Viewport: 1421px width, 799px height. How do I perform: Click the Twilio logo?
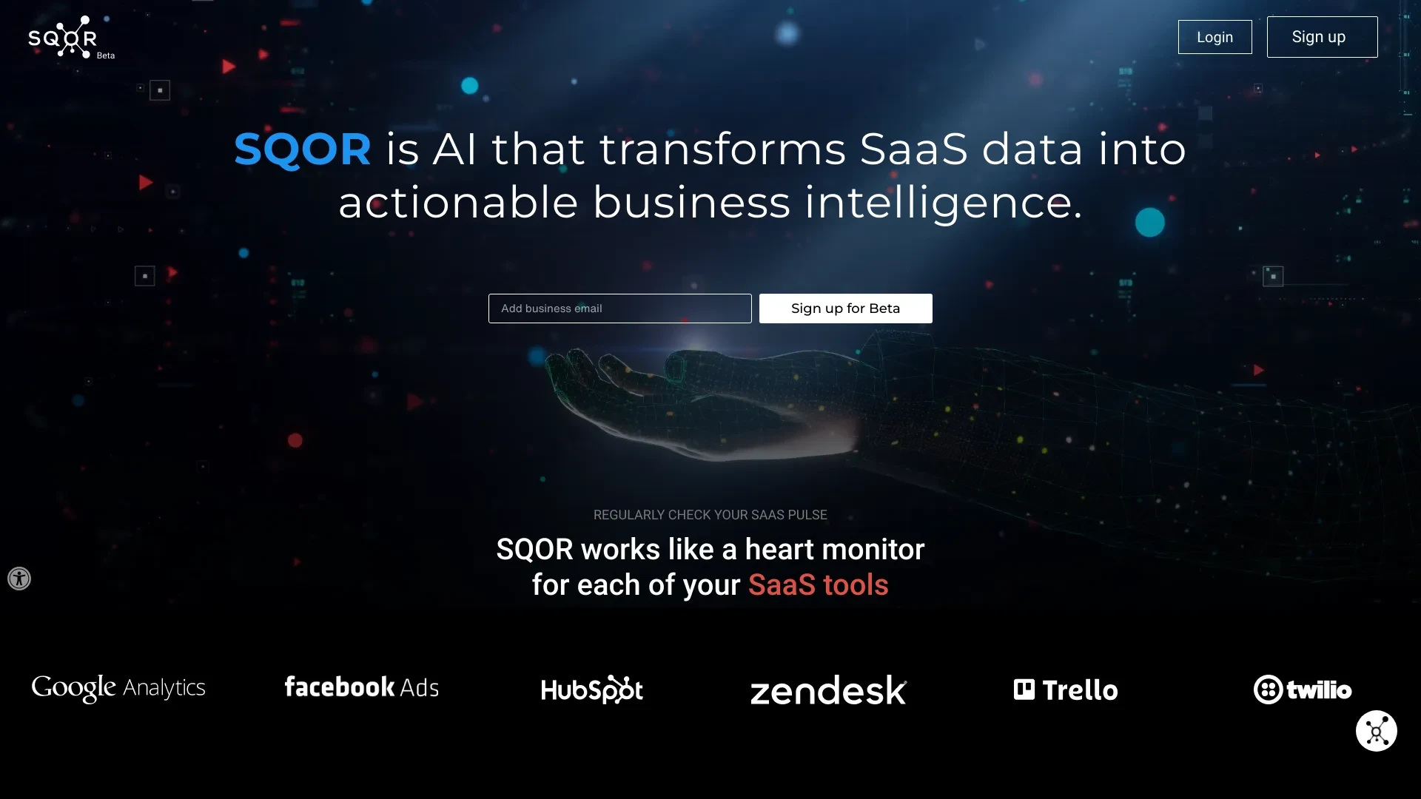[1303, 689]
